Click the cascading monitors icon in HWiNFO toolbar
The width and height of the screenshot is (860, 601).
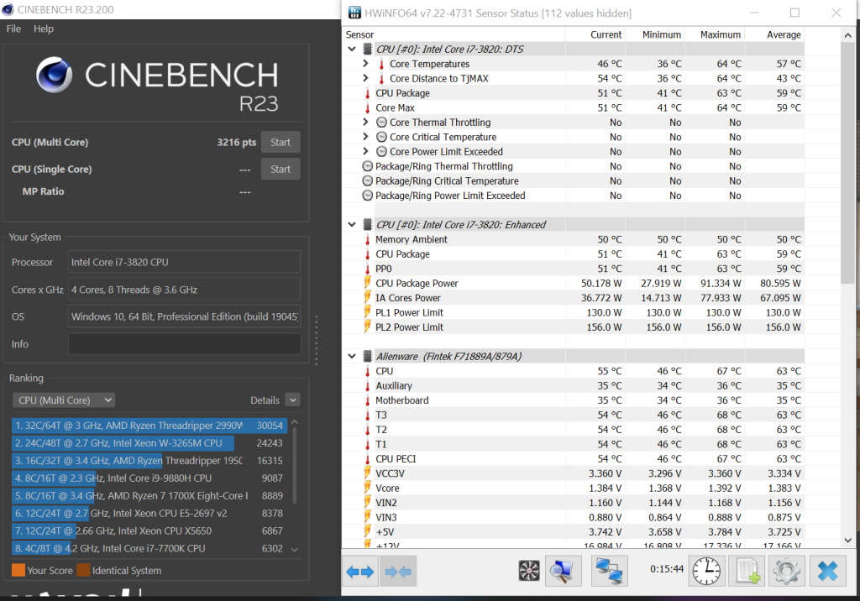click(609, 571)
